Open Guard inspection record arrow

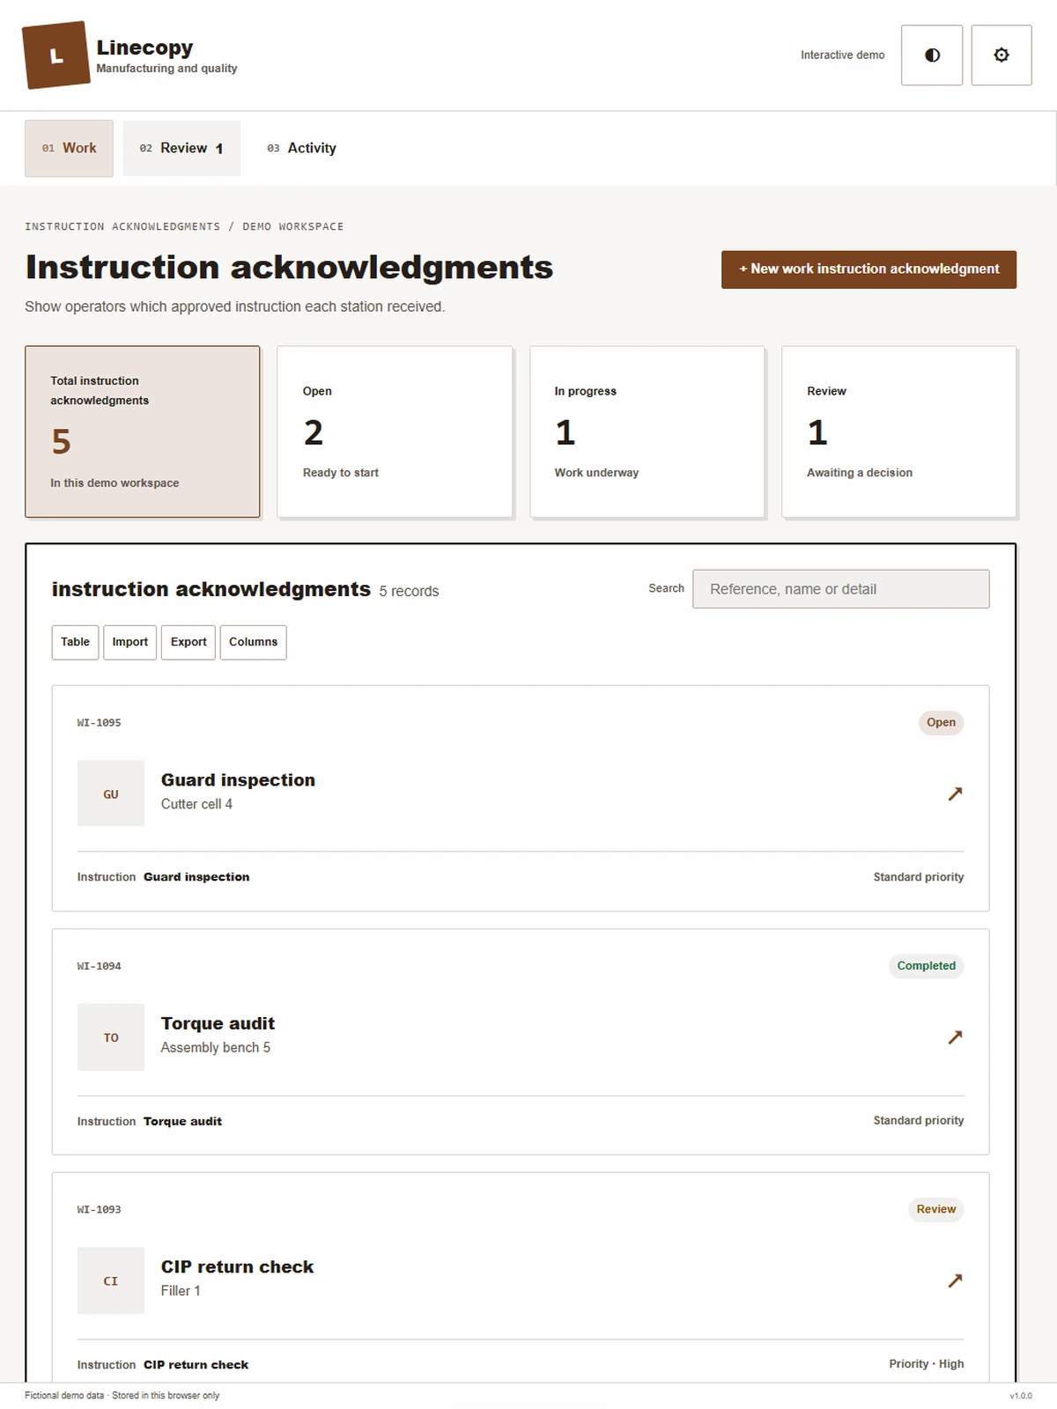[955, 793]
